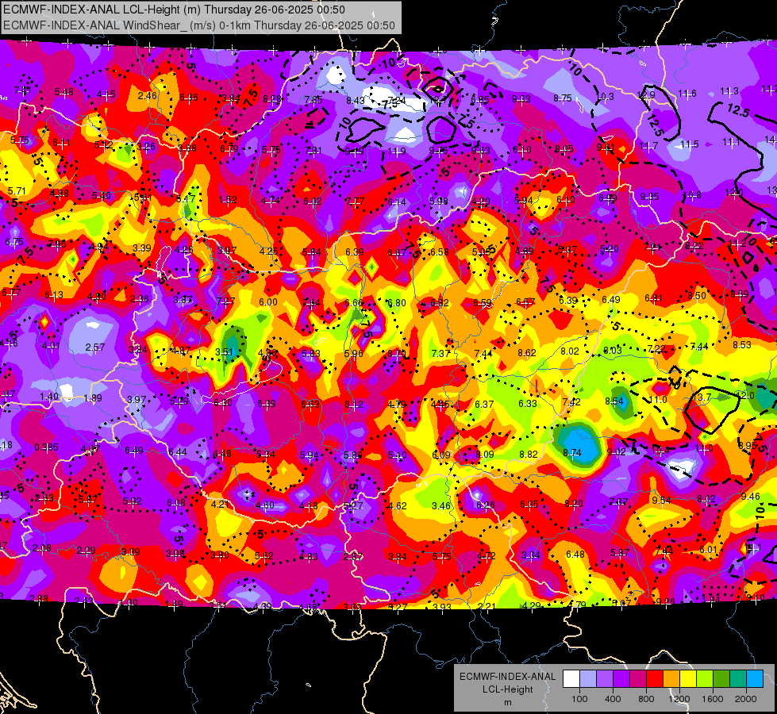Click the 9.35 grid value
The image size is (777, 714).
[649, 197]
